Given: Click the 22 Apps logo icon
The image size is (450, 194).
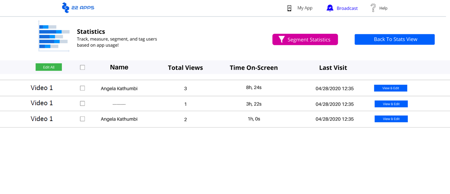Looking at the screenshot, I should (65, 8).
